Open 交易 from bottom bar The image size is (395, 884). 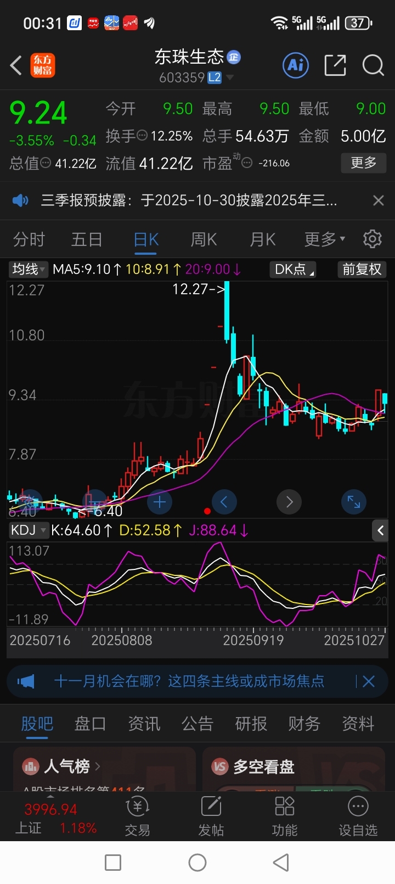pyautogui.click(x=137, y=816)
